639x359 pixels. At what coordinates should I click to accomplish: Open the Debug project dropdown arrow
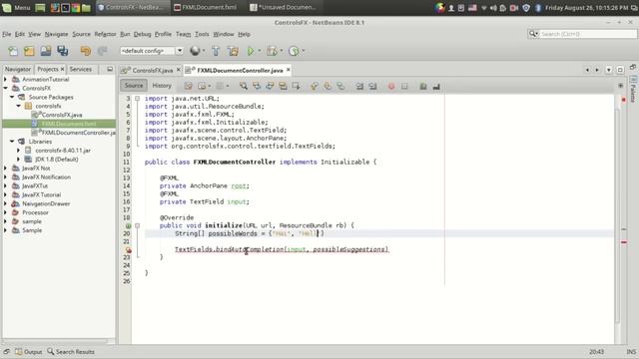(282, 51)
